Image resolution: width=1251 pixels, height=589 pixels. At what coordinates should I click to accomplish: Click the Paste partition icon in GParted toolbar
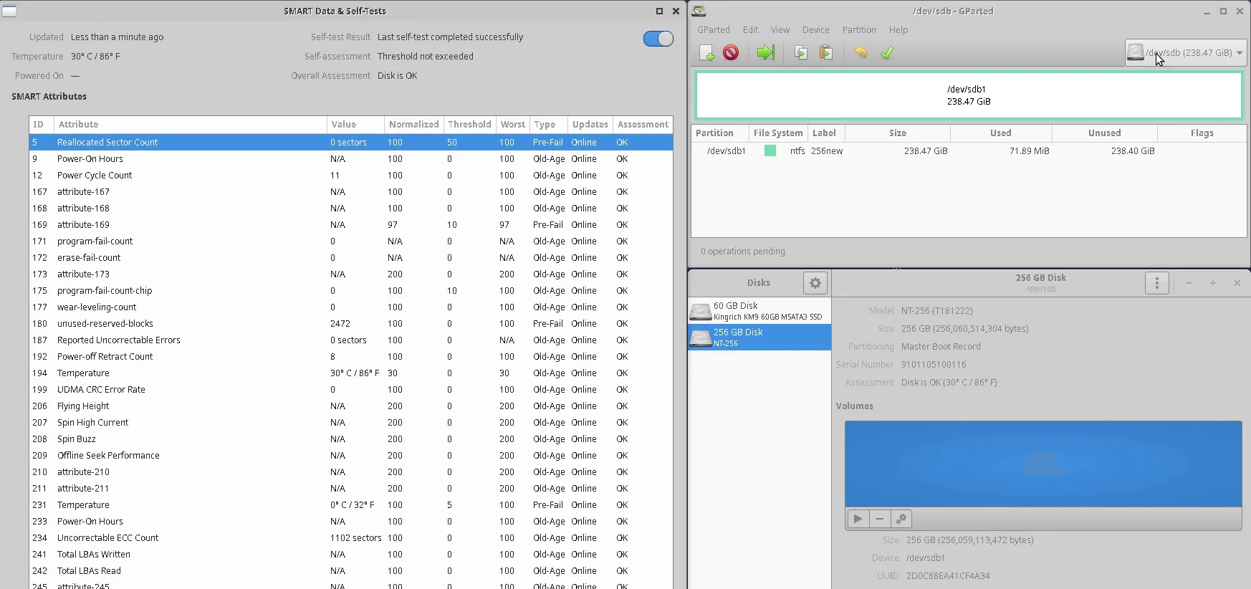826,53
